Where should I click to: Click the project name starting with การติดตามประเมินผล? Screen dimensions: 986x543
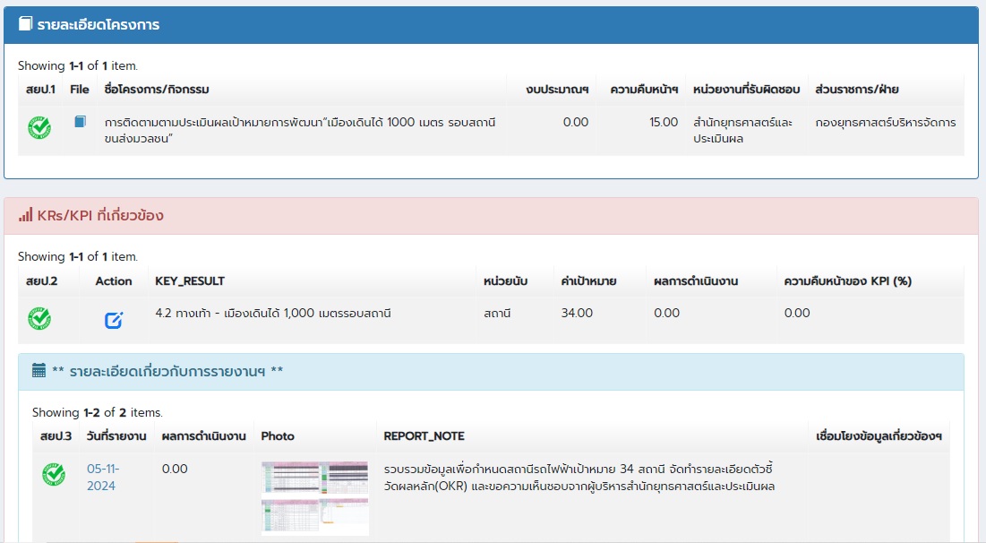(x=299, y=130)
